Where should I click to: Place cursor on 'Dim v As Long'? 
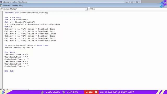[13, 17]
